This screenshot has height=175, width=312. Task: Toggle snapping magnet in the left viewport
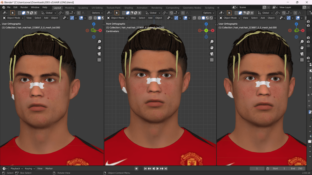(x=67, y=13)
